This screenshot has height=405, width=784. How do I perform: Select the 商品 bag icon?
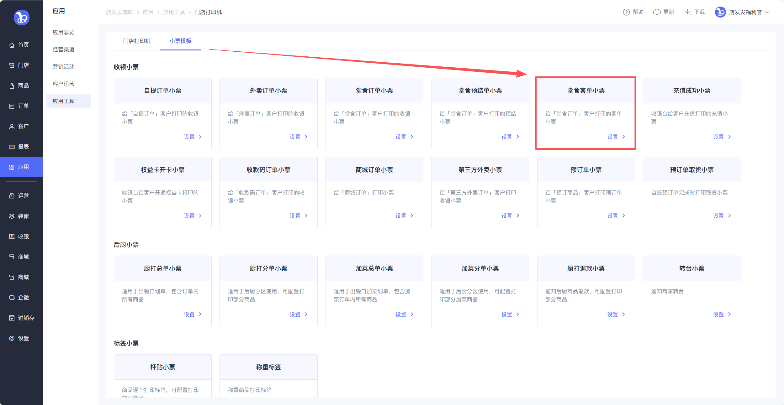(12, 86)
